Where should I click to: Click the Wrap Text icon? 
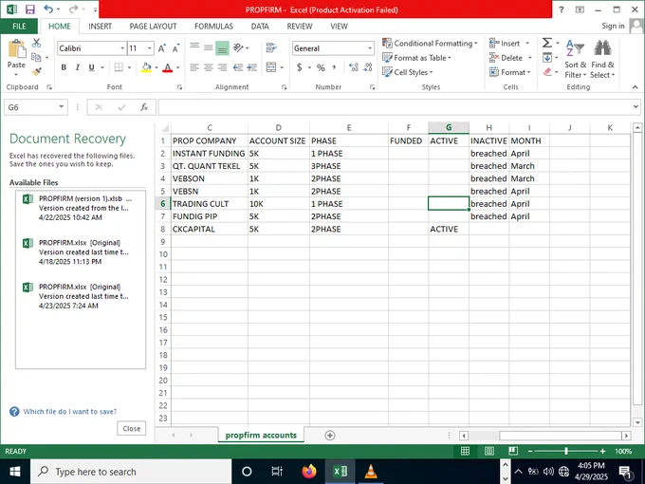pyautogui.click(x=271, y=47)
